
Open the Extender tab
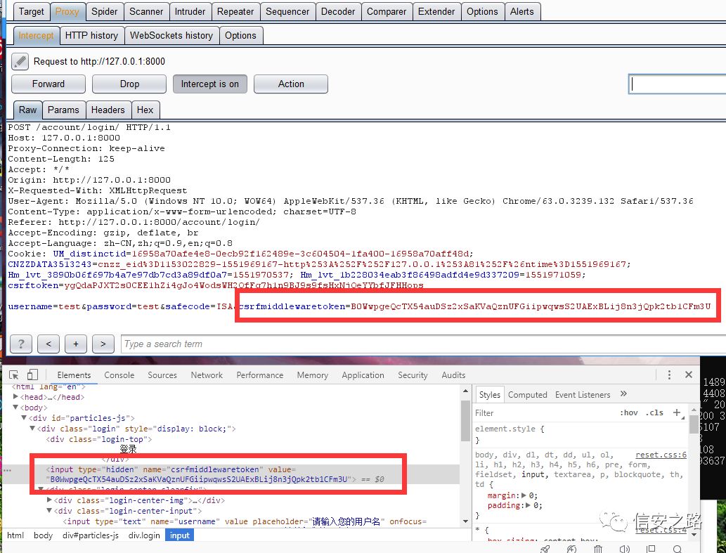click(x=436, y=11)
